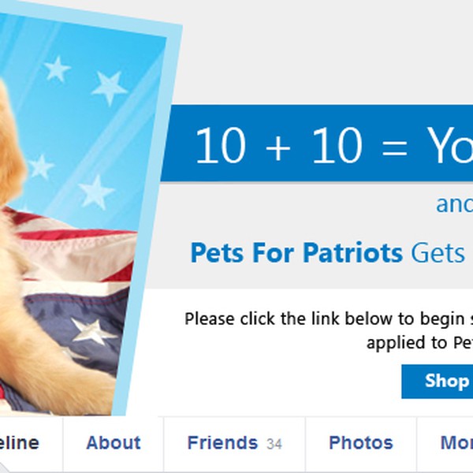Image resolution: width=473 pixels, height=473 pixels.
Task: Click the white star beside the puppy's ear
Action: click(40, 167)
